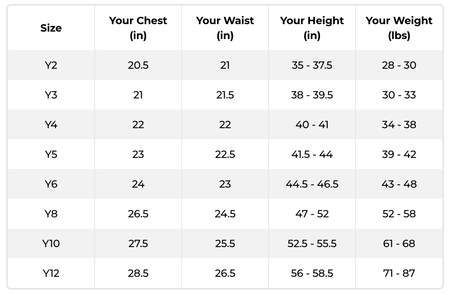Select the Y5 size cell

tap(51, 155)
